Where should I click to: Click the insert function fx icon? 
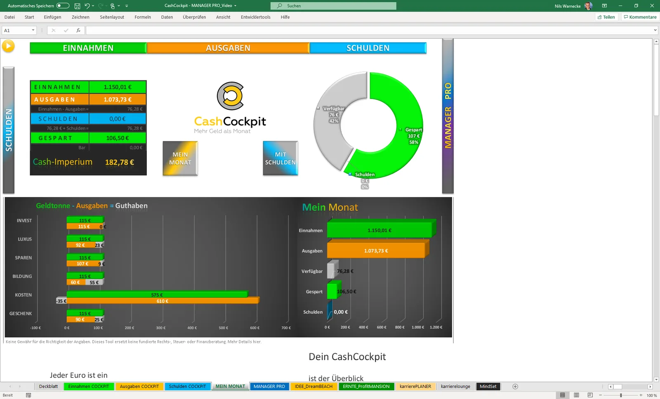[78, 31]
